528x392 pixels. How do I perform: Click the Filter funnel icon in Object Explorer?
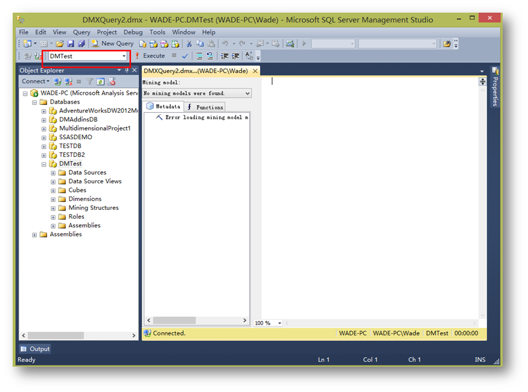tap(89, 81)
